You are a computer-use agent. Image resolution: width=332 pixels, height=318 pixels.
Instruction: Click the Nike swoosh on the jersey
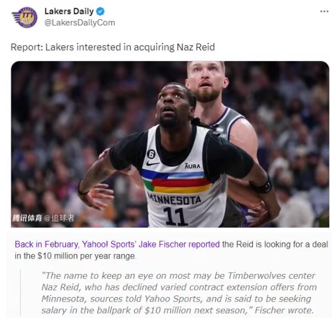click(153, 164)
